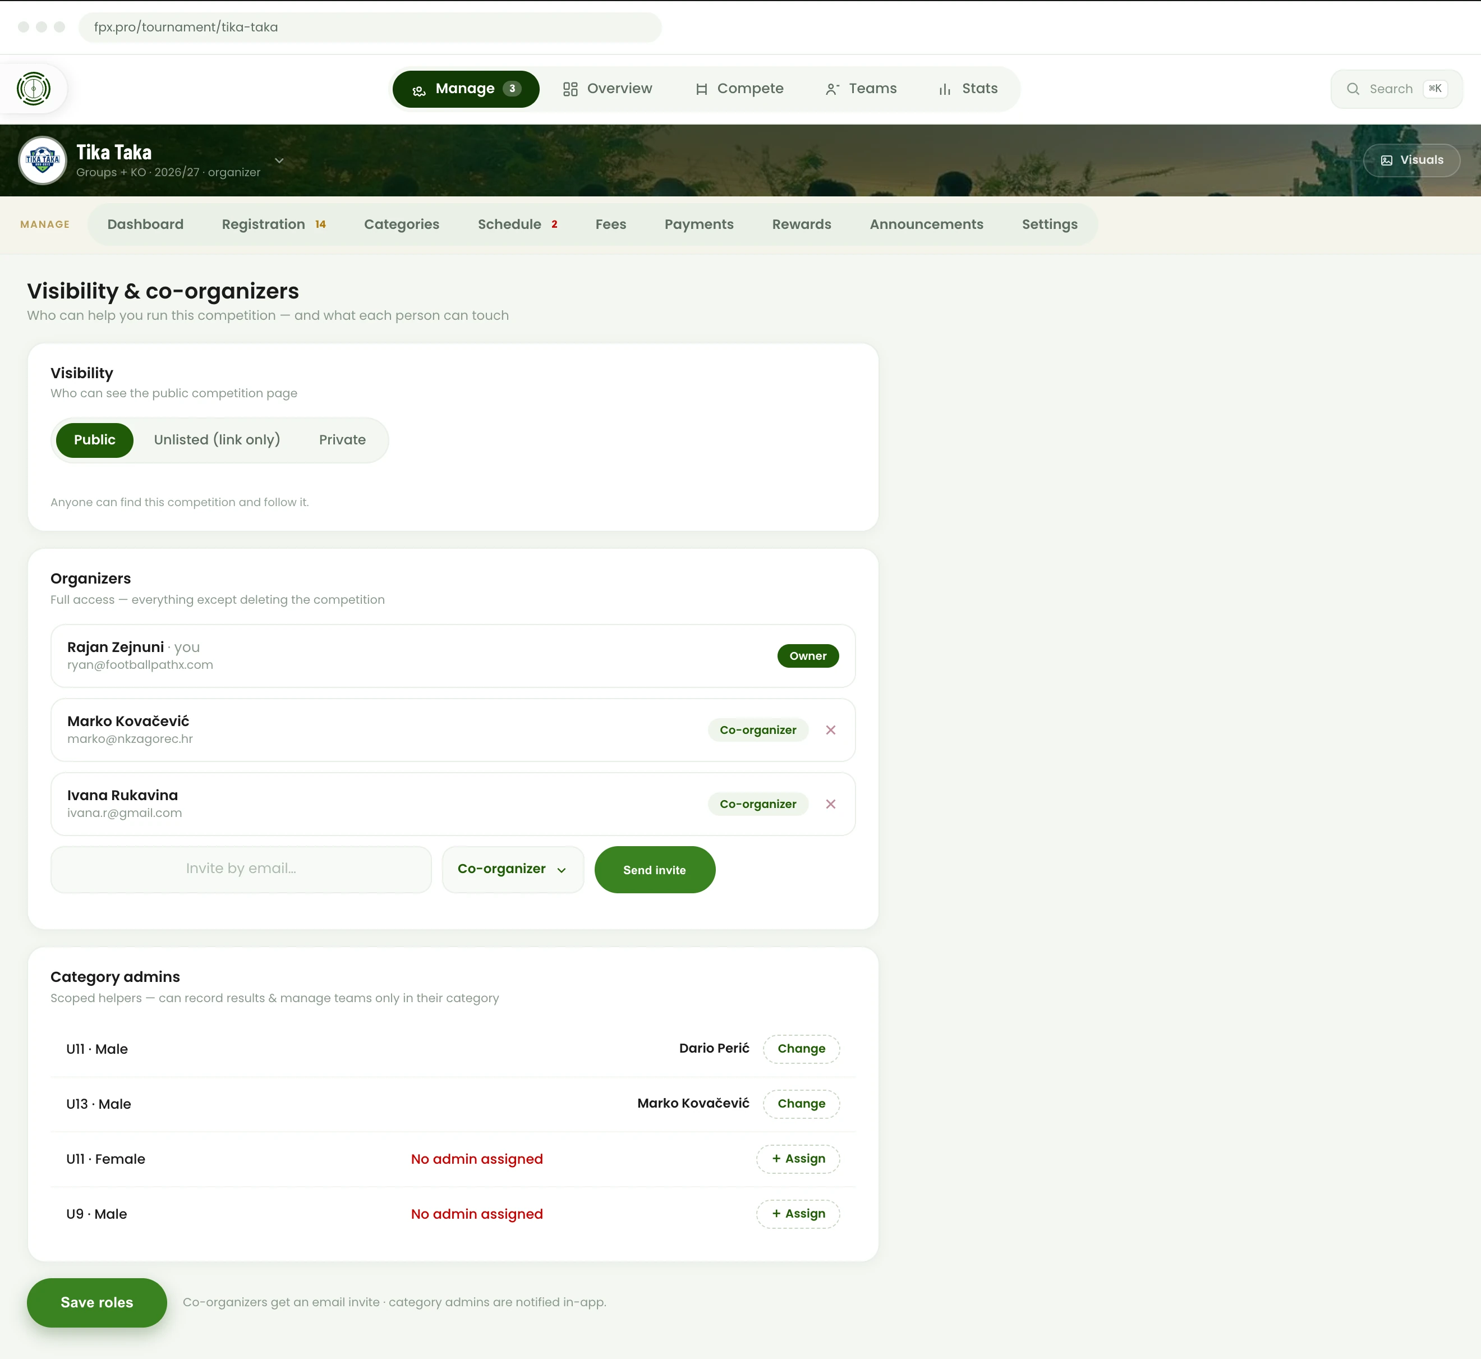Open the Schedule tab

click(518, 225)
